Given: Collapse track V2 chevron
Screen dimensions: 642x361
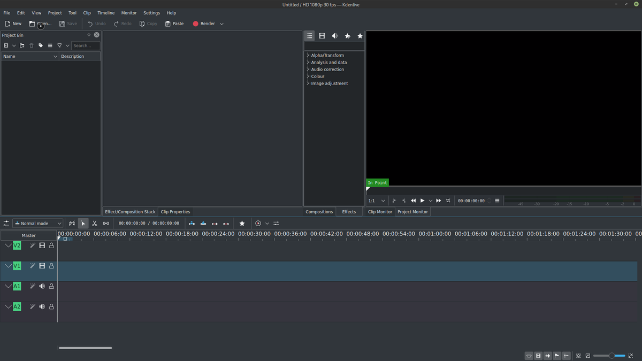Looking at the screenshot, I should click(x=8, y=245).
